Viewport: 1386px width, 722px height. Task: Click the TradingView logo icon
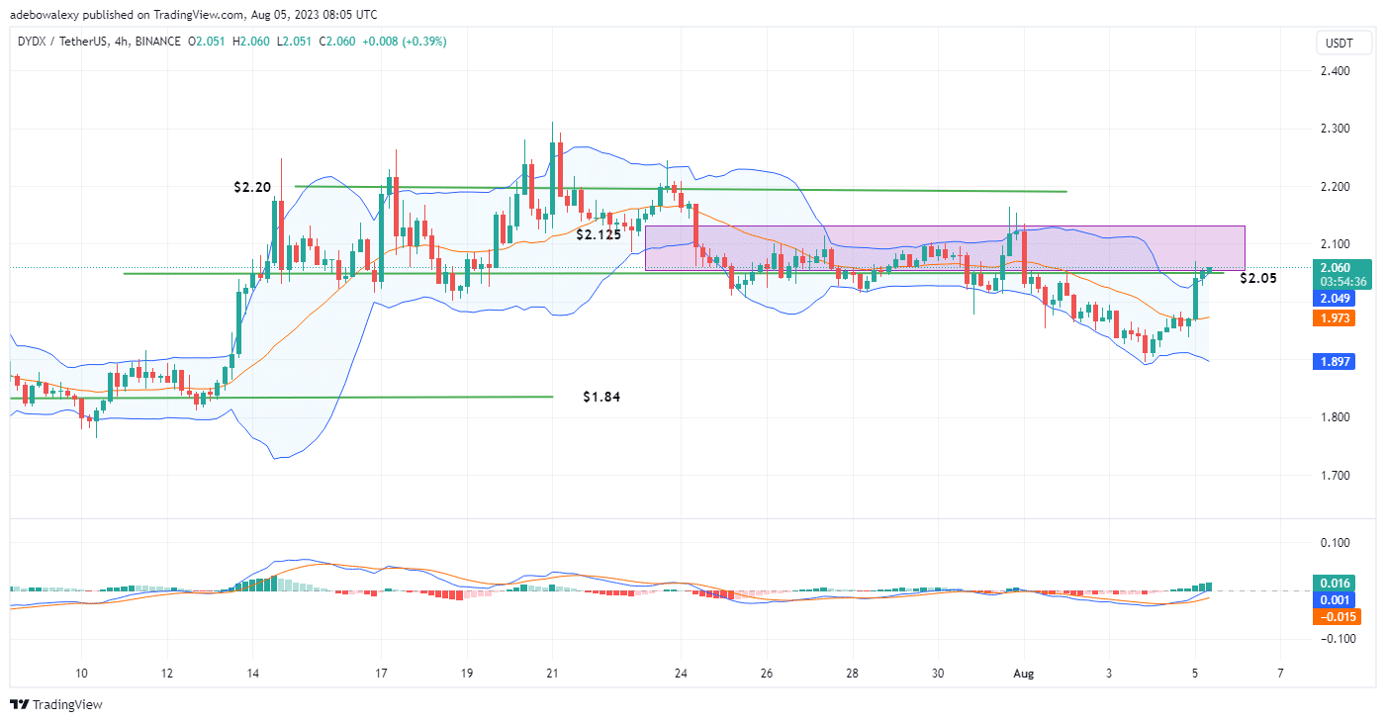coord(20,705)
